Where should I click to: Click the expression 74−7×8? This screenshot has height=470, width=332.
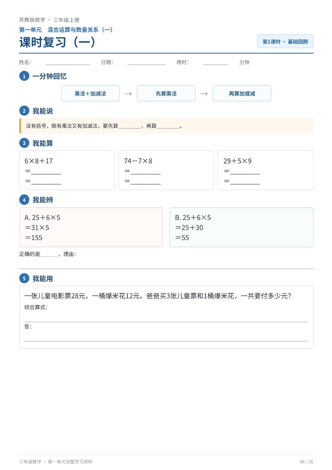coord(138,161)
